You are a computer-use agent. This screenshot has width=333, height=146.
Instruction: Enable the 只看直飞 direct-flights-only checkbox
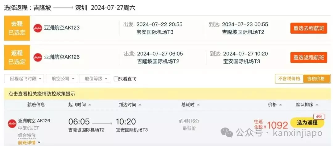click(x=116, y=79)
